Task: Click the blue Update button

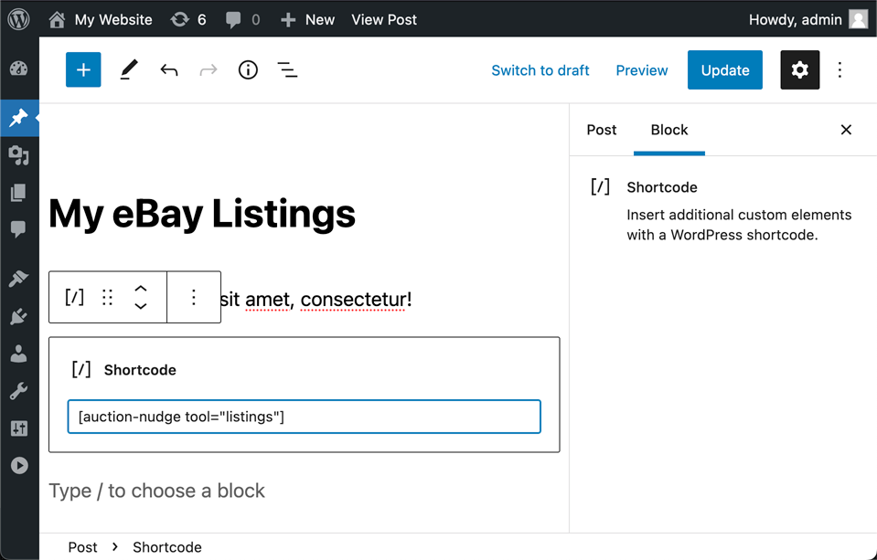Action: pos(725,69)
